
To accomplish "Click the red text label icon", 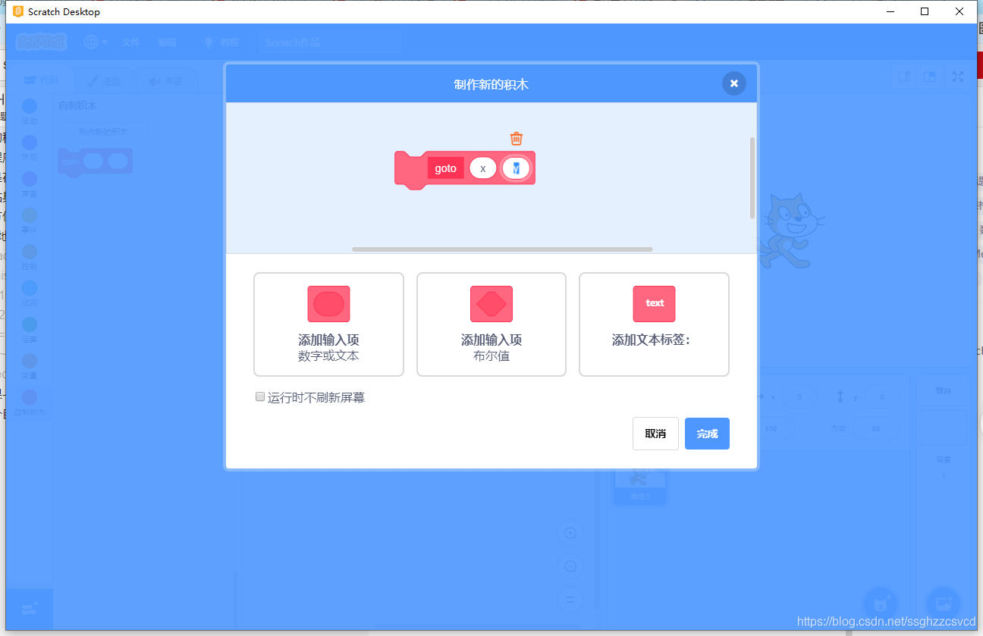I will (x=654, y=304).
